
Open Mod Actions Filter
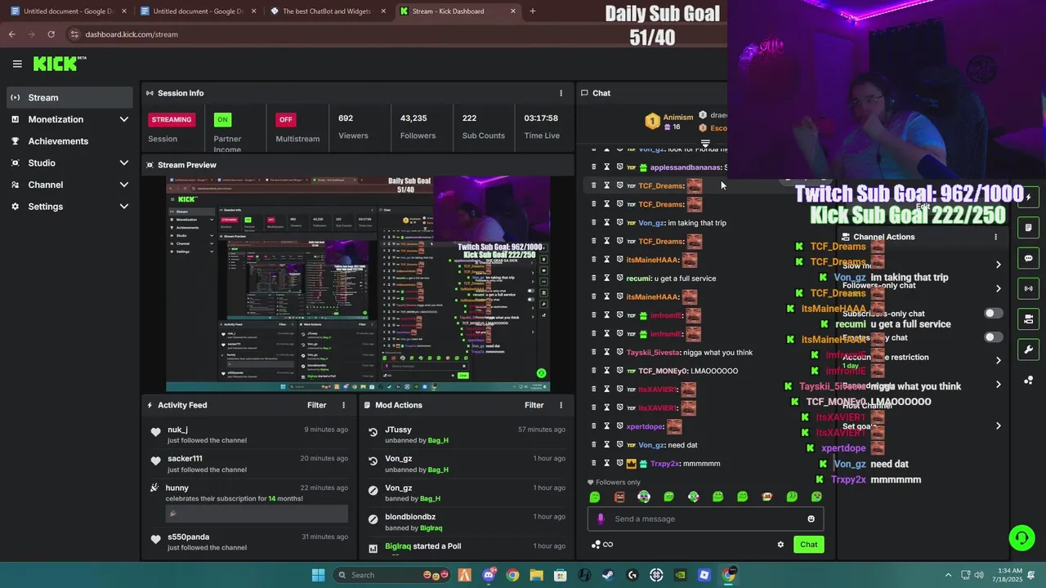click(534, 405)
